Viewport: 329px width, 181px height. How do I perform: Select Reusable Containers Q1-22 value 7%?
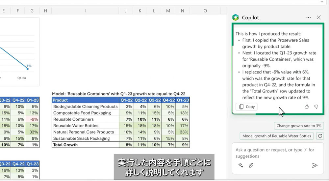click(126, 119)
